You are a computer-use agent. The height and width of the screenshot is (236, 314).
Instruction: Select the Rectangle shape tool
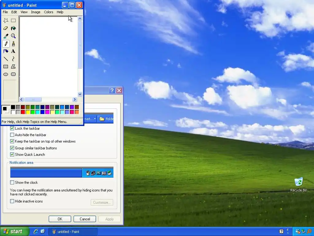pyautogui.click(x=6, y=66)
